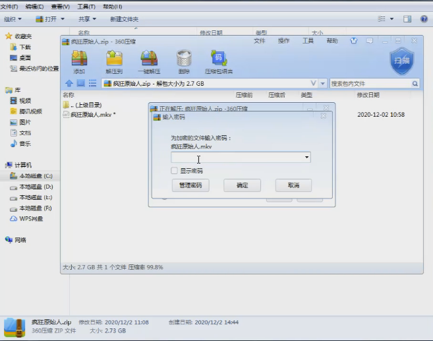Open 视频 library in sidebar
Screen dimensions: 433x341
20,101
